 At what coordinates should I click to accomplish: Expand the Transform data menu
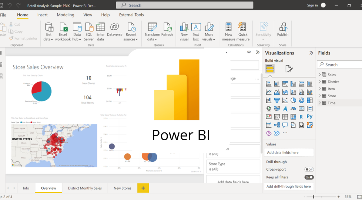152,32
